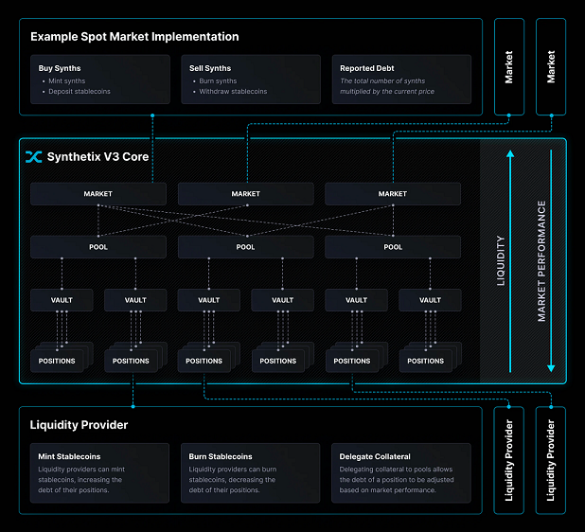
Task: Click the downward MARKET PERFORMANCE arrow head
Action: tap(551, 368)
